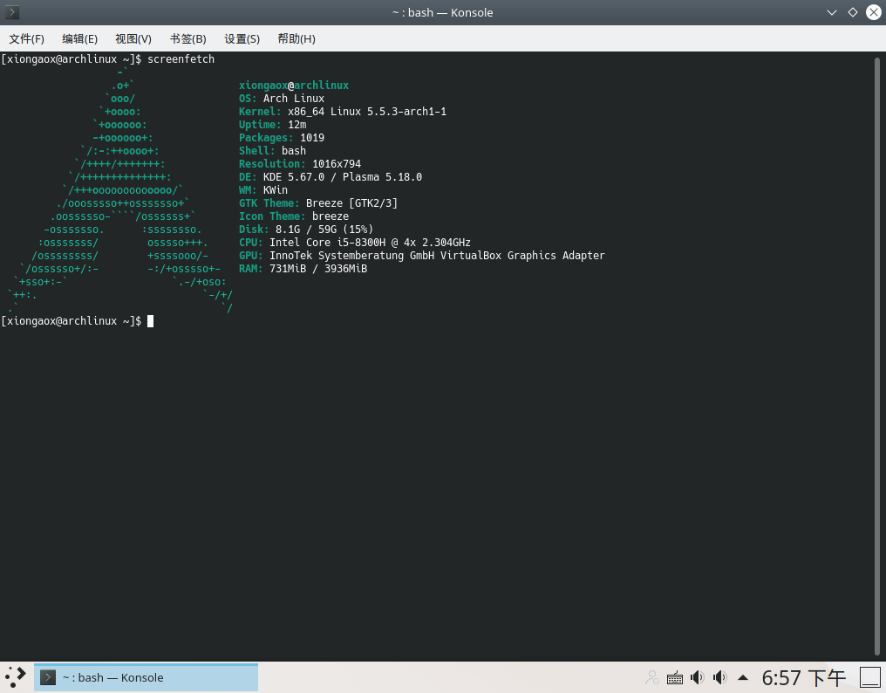Click the 'Icon Theme: breeze' line

coord(294,216)
